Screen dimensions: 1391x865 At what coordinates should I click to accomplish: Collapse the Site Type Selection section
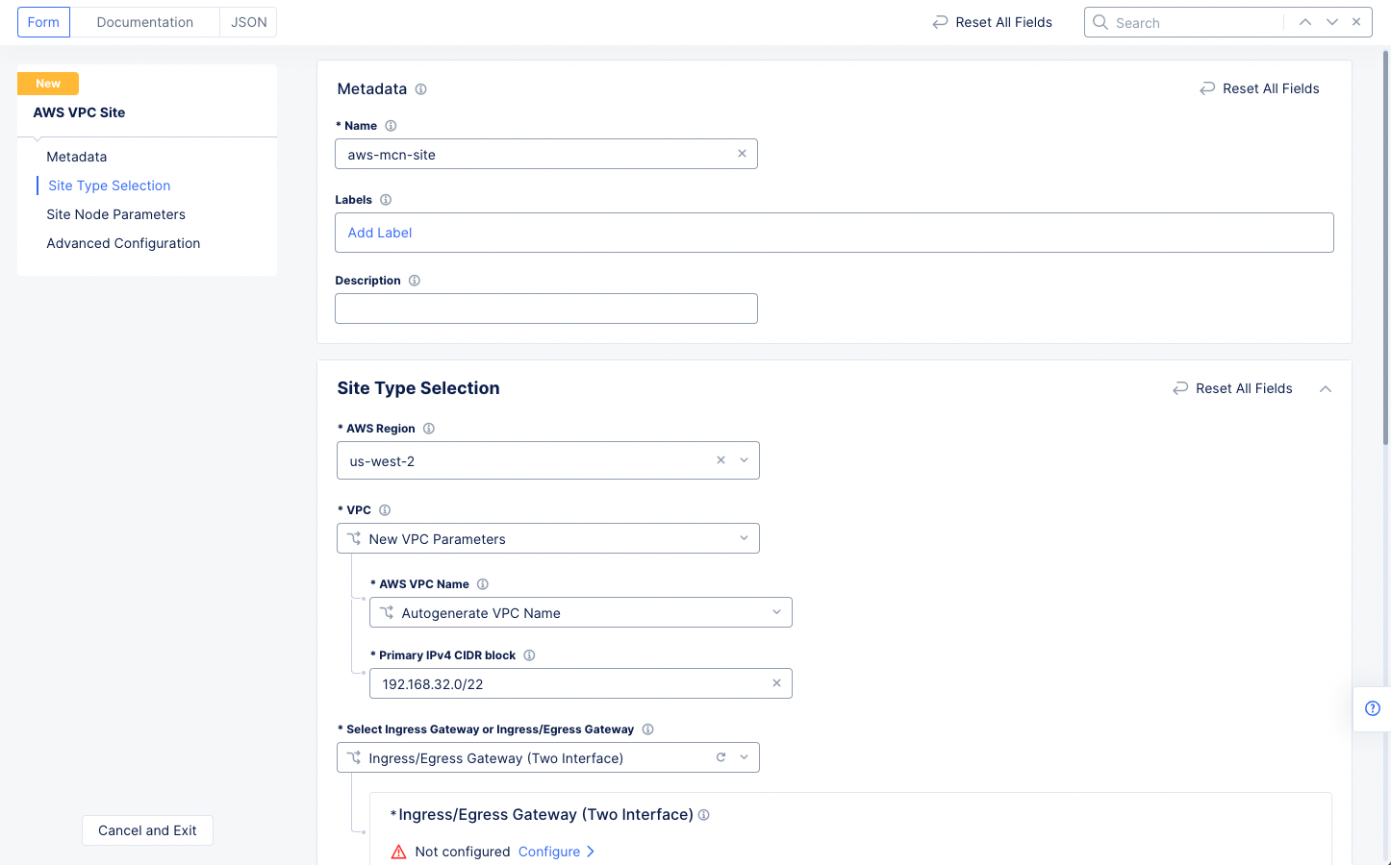click(1326, 388)
